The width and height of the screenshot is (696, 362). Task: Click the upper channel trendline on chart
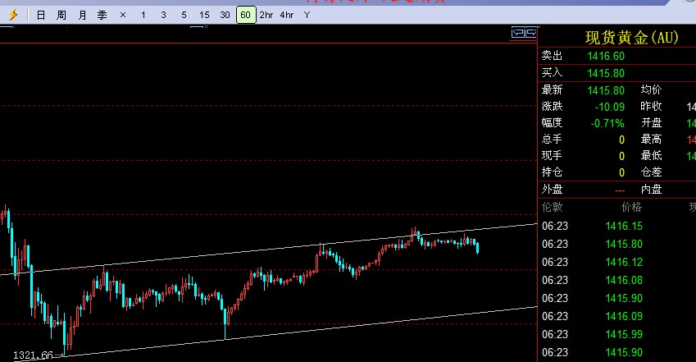tap(269, 250)
